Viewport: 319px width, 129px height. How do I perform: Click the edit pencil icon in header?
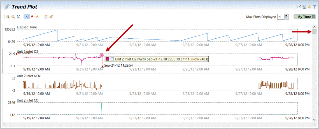[299, 7]
